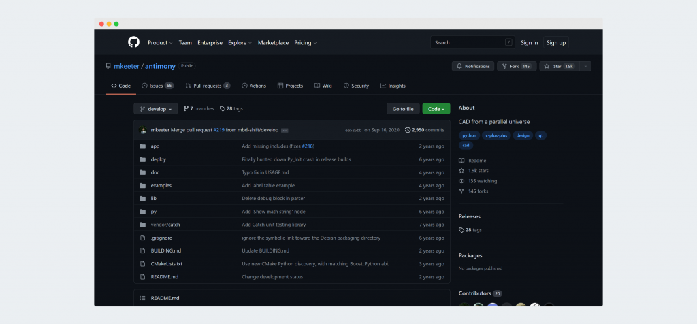Click the file icon beside README.md row
This screenshot has height=324, width=697.
(x=143, y=277)
